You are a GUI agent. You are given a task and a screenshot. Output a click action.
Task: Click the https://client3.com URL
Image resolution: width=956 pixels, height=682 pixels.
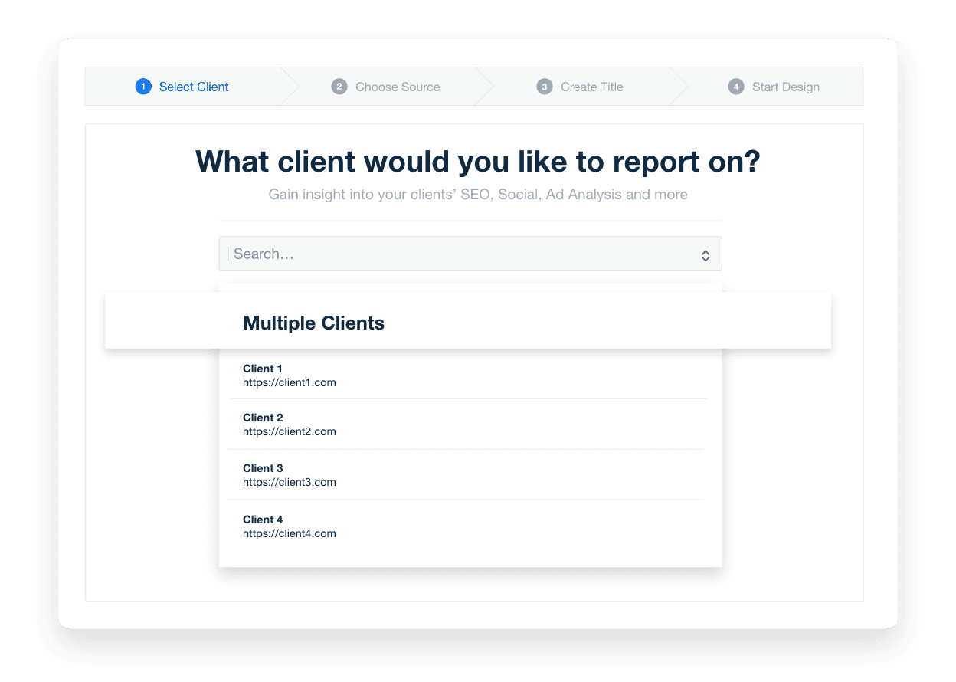coord(290,482)
